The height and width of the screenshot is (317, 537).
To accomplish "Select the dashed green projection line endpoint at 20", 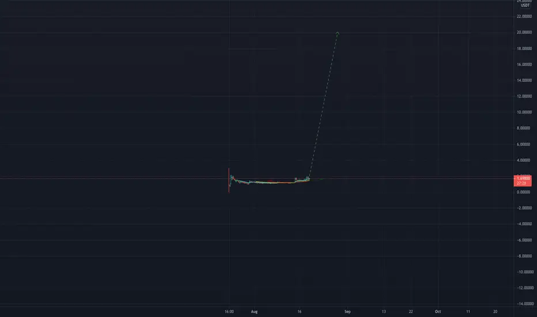I will 338,33.
